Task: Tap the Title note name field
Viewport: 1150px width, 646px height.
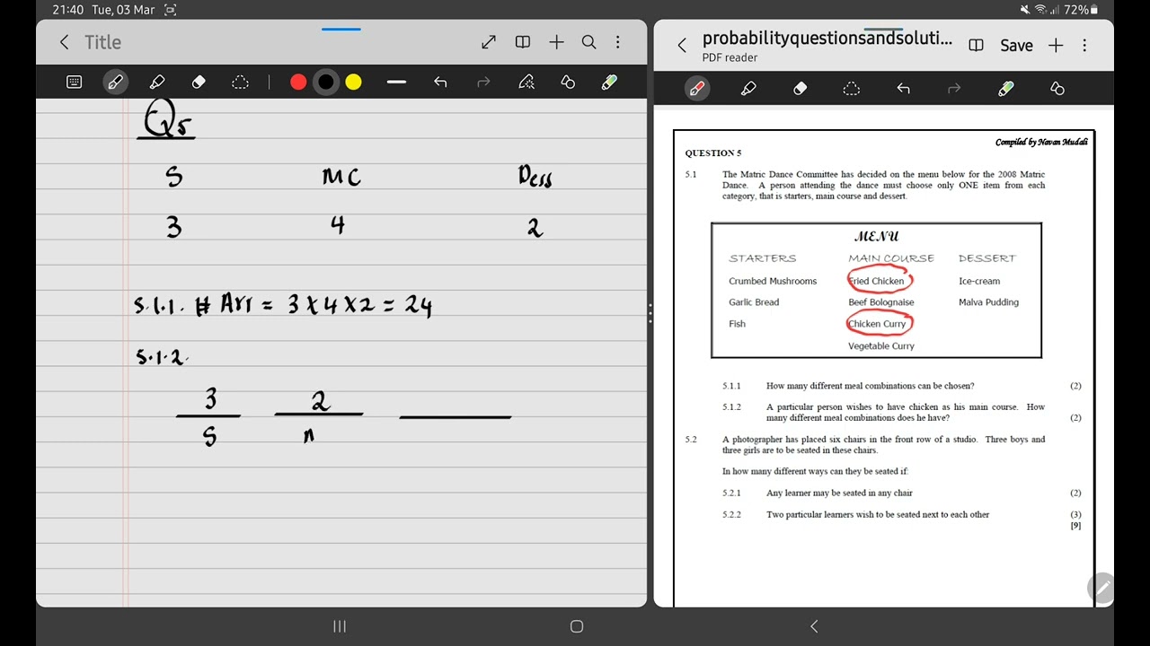Action: point(102,42)
